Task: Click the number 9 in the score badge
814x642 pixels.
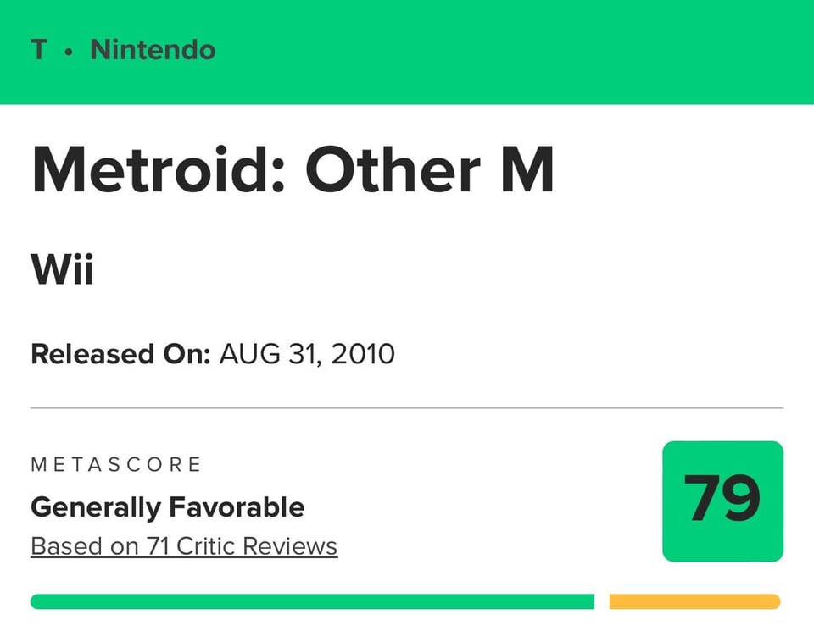Action: click(x=741, y=498)
